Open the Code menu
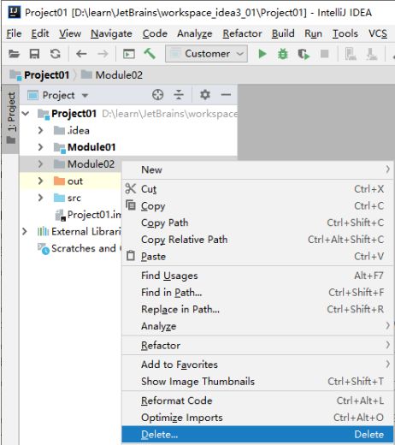Screen dimensions: 395x445 [x=155, y=33]
